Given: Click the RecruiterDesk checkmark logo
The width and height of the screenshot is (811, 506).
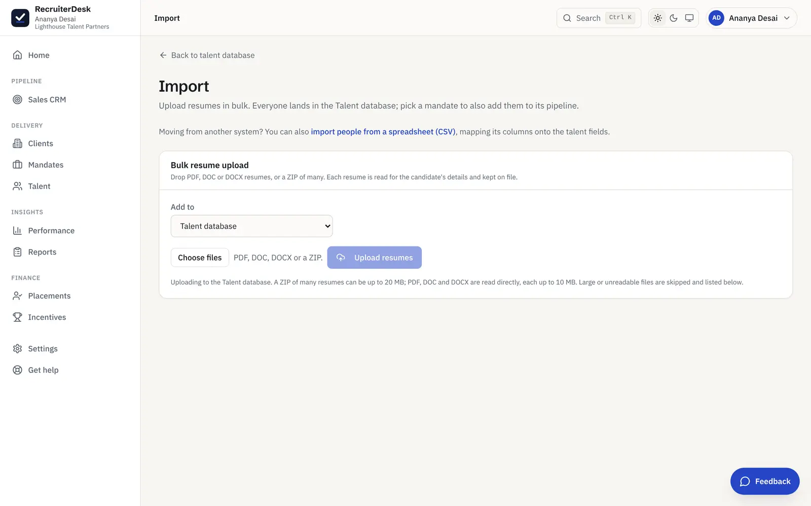Looking at the screenshot, I should (20, 18).
